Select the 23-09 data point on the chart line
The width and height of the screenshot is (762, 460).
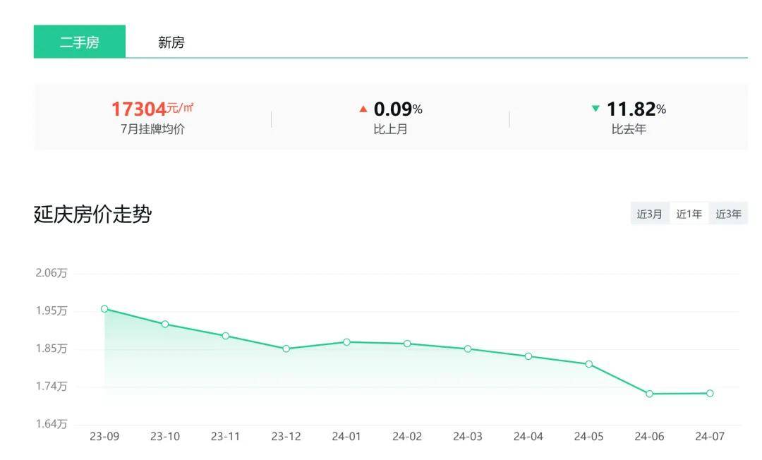[x=104, y=308]
